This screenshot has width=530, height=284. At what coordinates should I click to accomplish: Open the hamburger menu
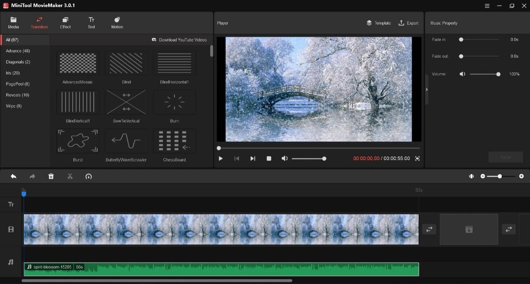(x=487, y=6)
